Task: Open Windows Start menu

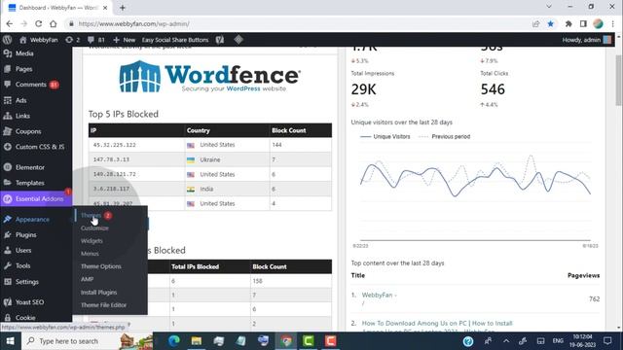Action: (x=10, y=341)
